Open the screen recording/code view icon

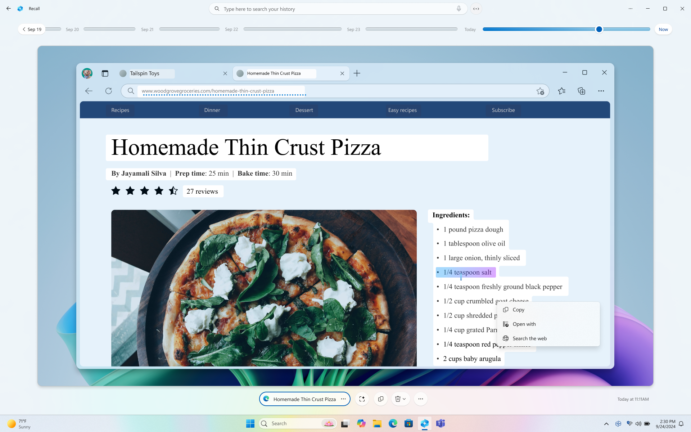tap(476, 9)
